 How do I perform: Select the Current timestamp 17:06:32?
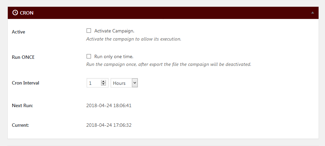click(x=109, y=125)
